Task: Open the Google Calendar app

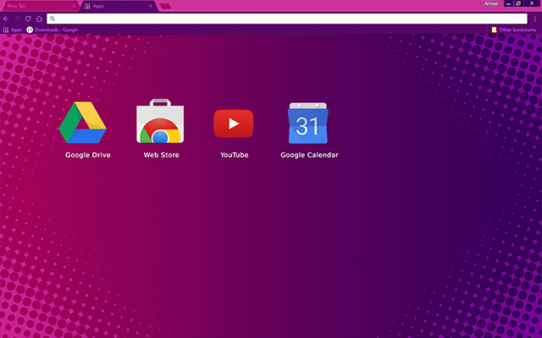Action: 307,123
